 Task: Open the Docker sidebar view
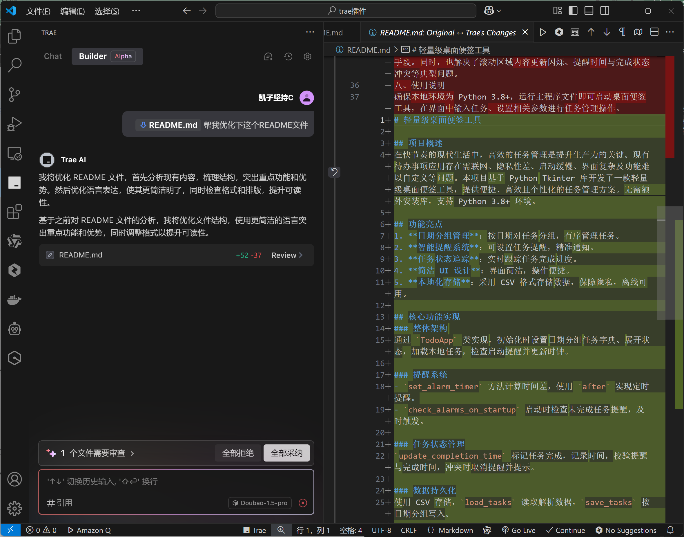(14, 300)
